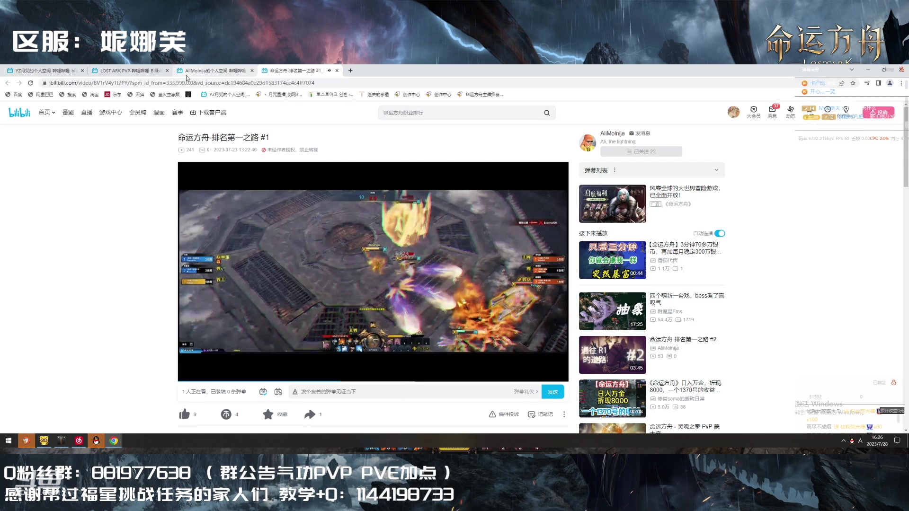
Task: Open 四个萌新一台戏 video title
Action: pyautogui.click(x=686, y=299)
